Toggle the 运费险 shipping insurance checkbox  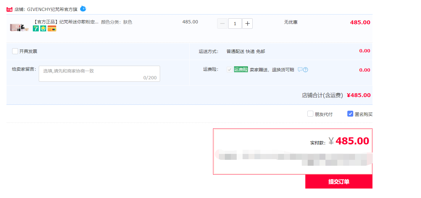230,70
